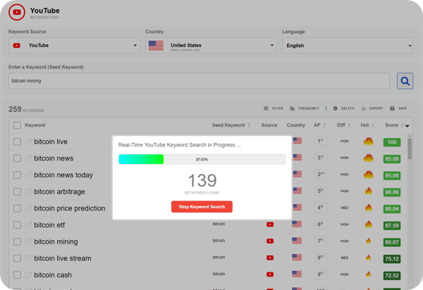
Task: Open external link icon for bitcoin cash
Action: (x=28, y=275)
